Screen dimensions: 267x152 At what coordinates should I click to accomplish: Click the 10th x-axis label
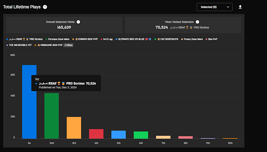(x=230, y=143)
